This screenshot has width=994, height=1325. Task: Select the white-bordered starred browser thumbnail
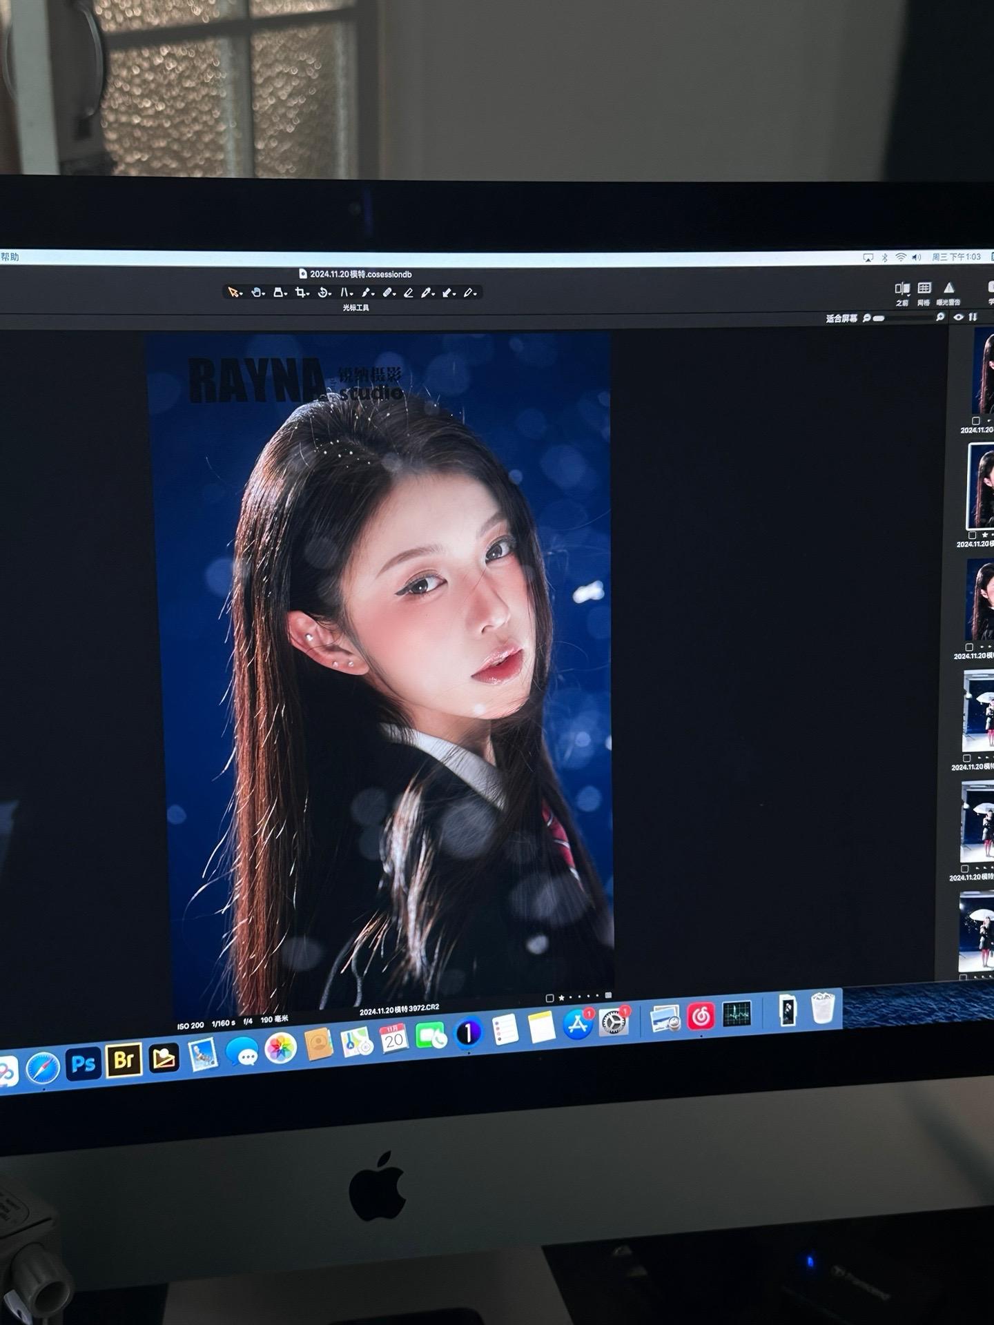pos(981,485)
